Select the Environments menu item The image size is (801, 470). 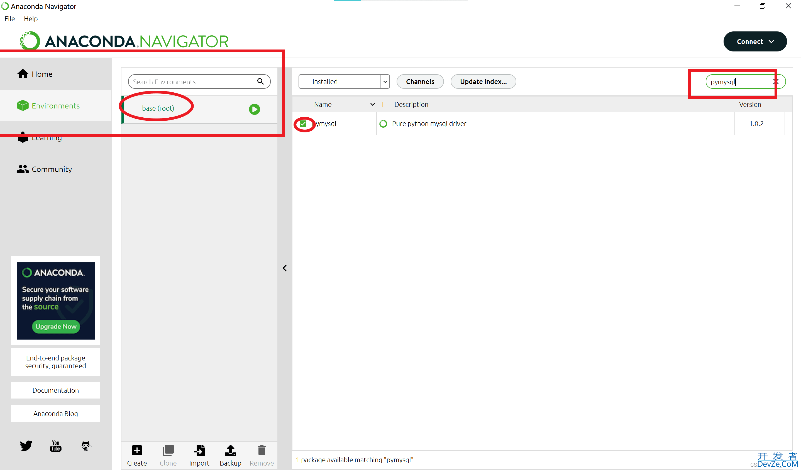[55, 105]
